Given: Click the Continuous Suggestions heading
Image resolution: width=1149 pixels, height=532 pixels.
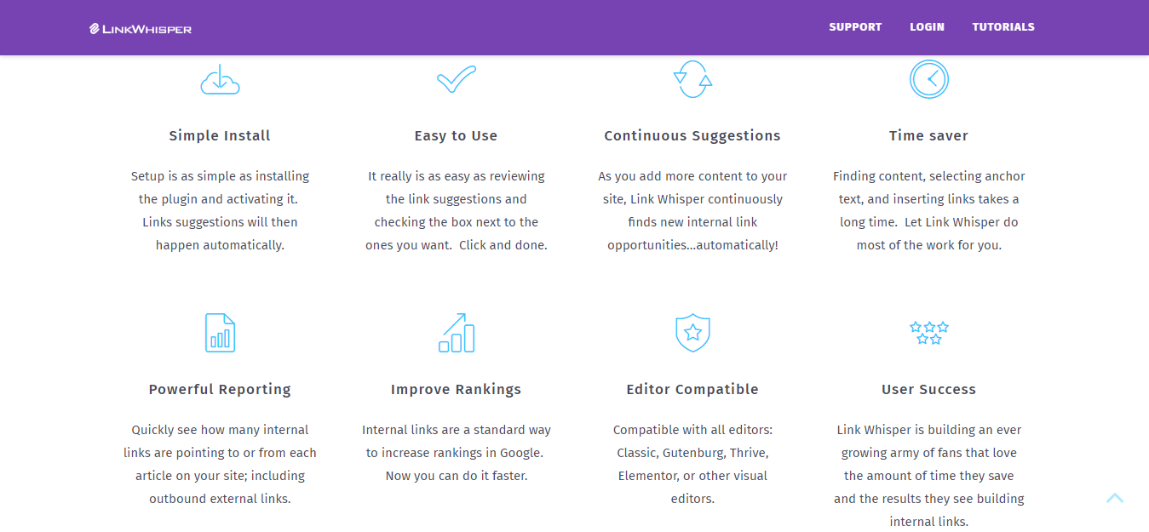Looking at the screenshot, I should point(692,135).
